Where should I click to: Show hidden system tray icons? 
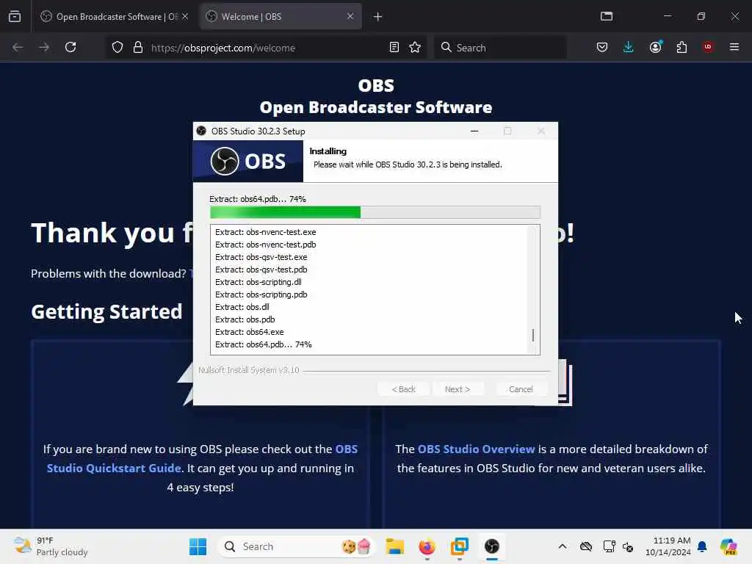point(563,546)
